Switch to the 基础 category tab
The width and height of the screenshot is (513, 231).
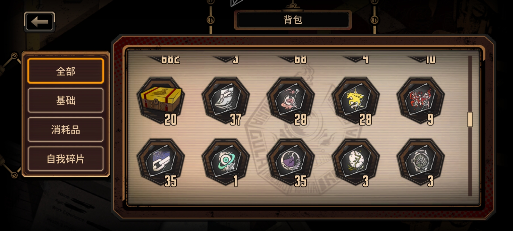click(x=65, y=100)
